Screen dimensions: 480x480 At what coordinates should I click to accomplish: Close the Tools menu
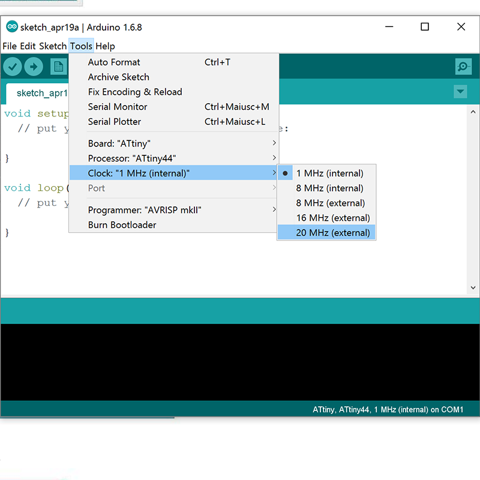[x=81, y=46]
